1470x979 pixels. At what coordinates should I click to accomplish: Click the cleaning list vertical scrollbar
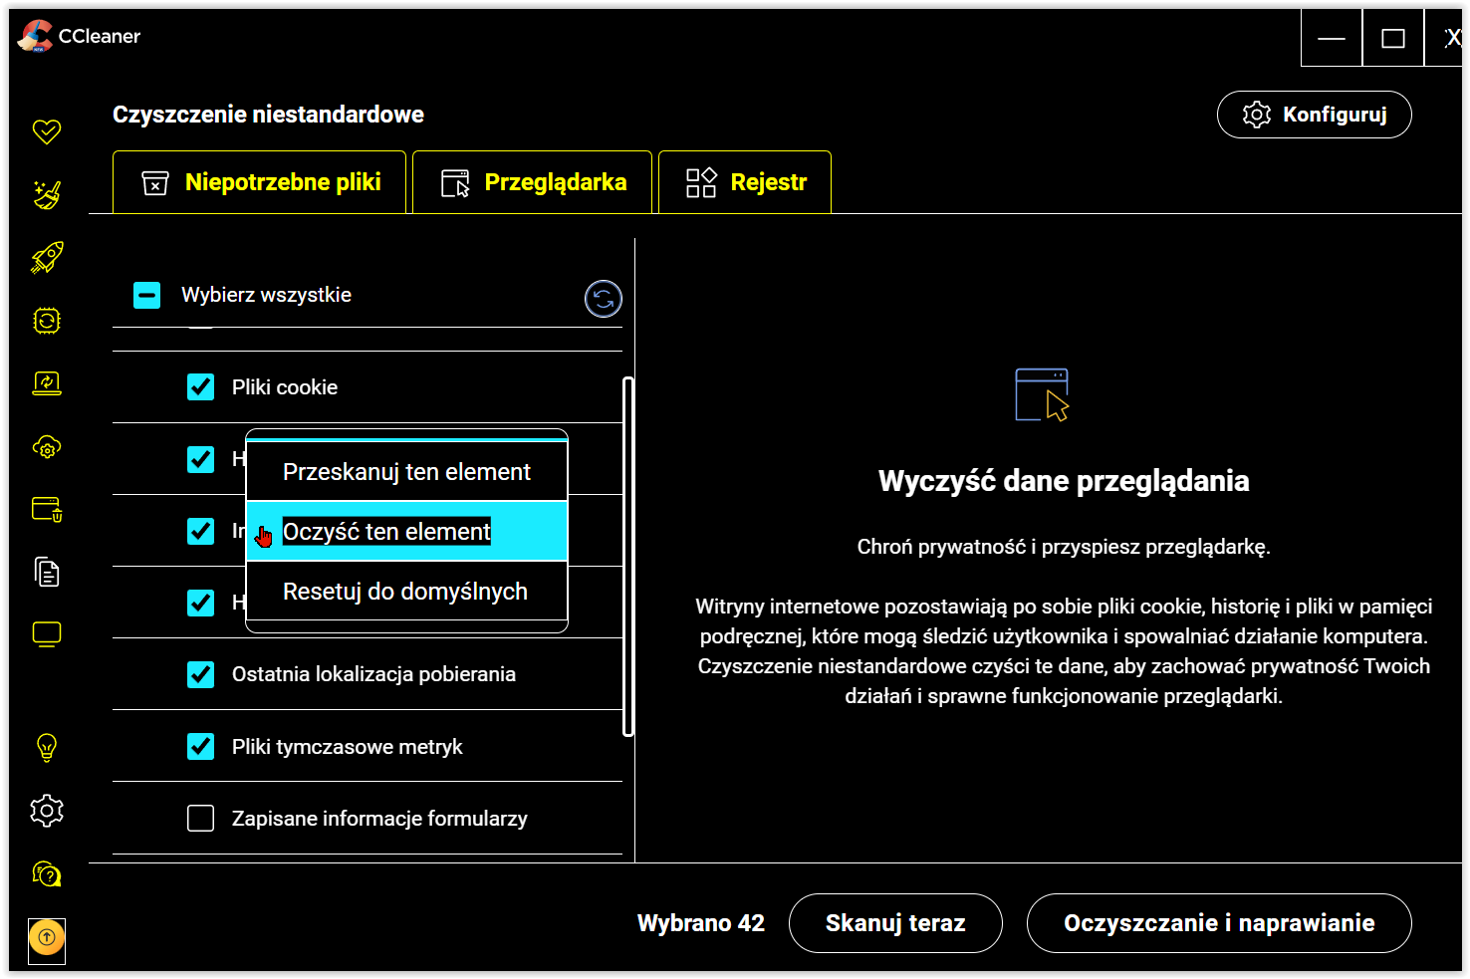[x=628, y=557]
